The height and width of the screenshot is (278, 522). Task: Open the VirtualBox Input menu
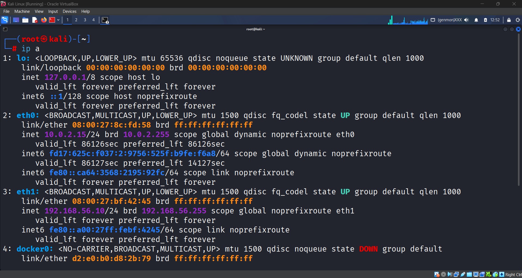(x=53, y=11)
